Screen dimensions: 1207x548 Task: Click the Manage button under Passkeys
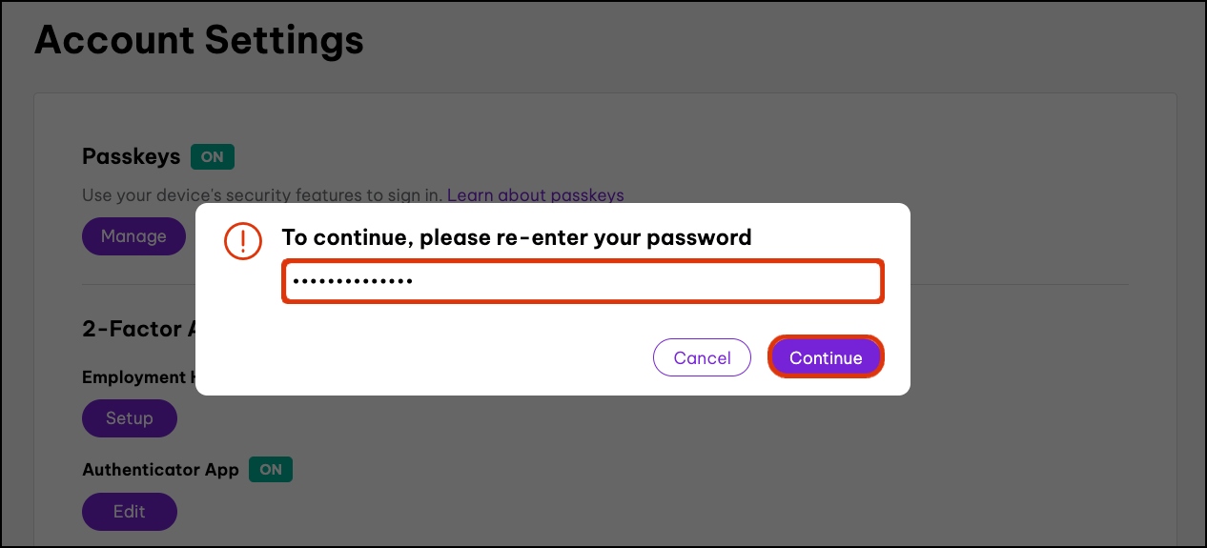pos(133,236)
